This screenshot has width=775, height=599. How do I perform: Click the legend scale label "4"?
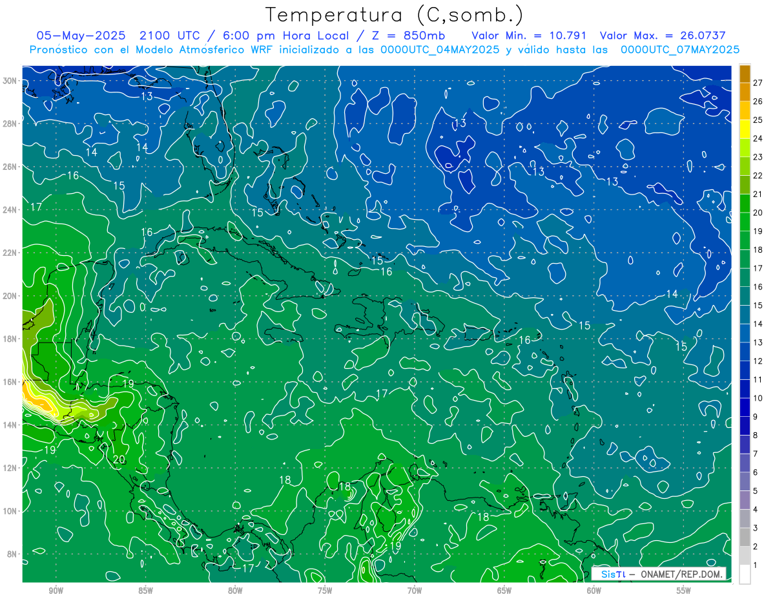tap(756, 510)
